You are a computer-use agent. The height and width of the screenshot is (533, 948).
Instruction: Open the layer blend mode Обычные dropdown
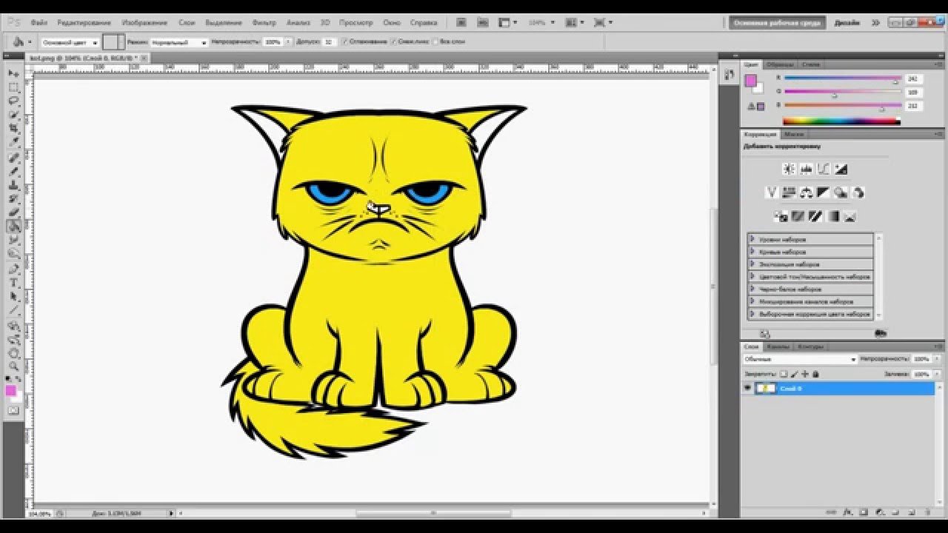click(x=800, y=359)
